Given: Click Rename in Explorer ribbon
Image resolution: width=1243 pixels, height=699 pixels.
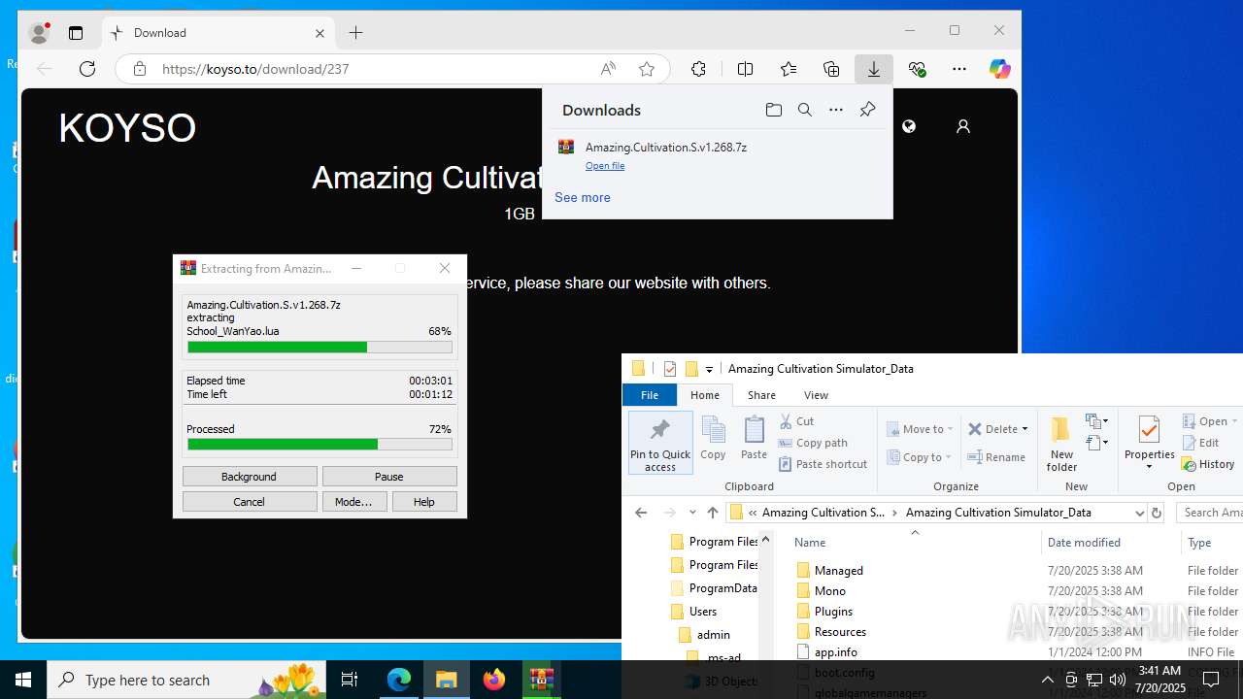Looking at the screenshot, I should (996, 457).
